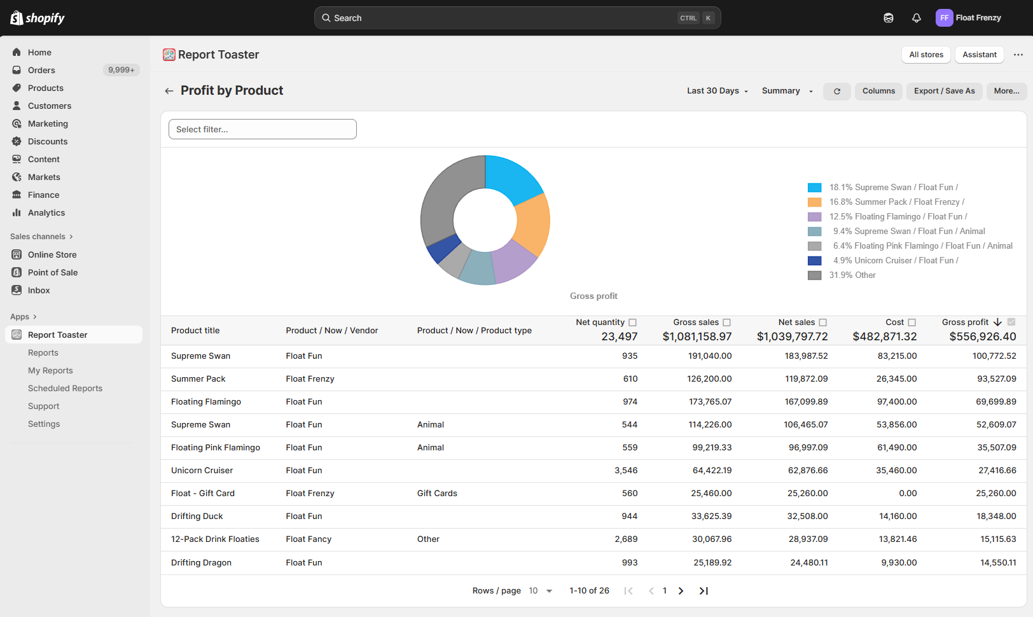
Task: Jump to the last page icon
Action: (x=704, y=591)
